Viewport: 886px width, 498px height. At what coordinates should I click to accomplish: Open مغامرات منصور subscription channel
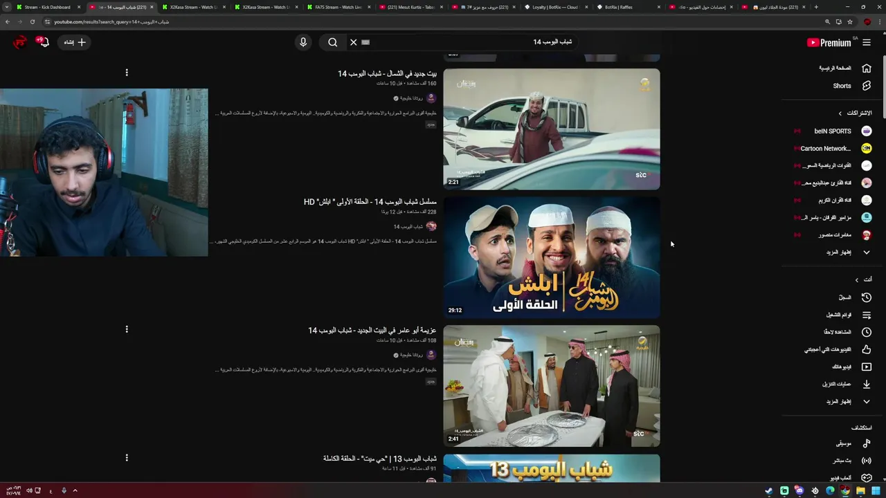tap(833, 234)
